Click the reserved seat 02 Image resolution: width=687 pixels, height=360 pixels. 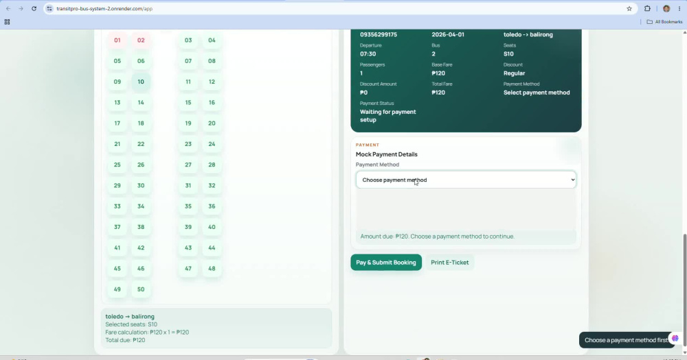pos(141,40)
